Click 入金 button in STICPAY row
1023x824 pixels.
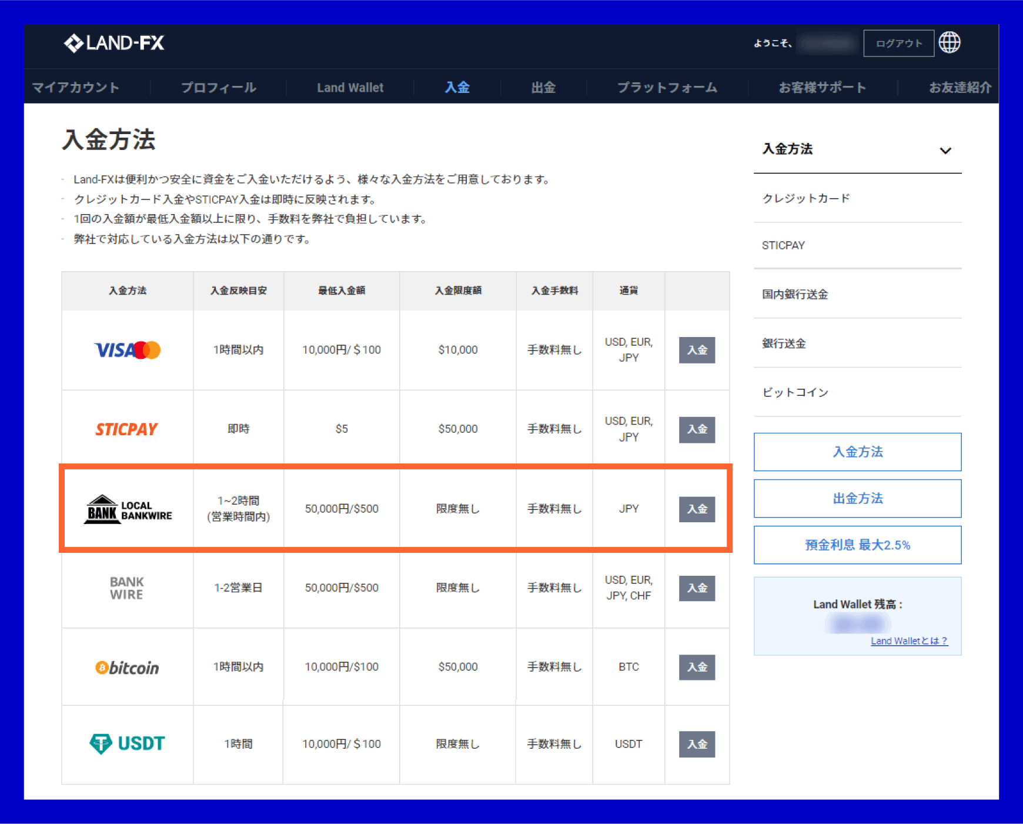(697, 429)
